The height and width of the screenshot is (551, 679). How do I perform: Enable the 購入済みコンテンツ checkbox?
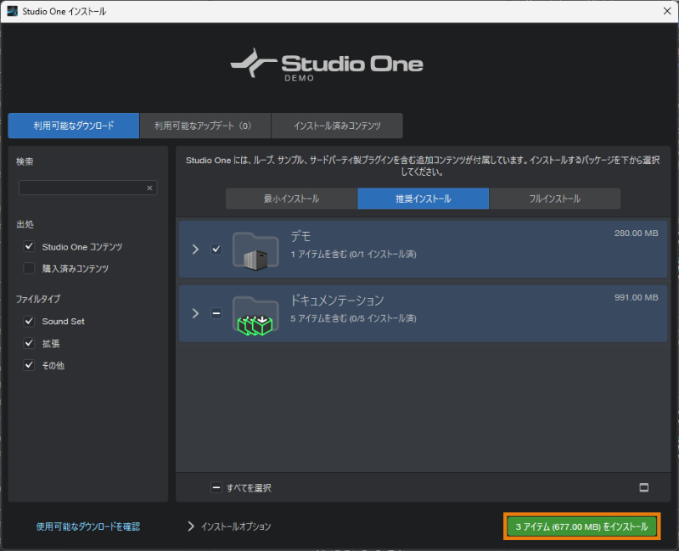29,268
